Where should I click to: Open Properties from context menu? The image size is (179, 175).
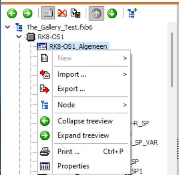tap(84, 166)
